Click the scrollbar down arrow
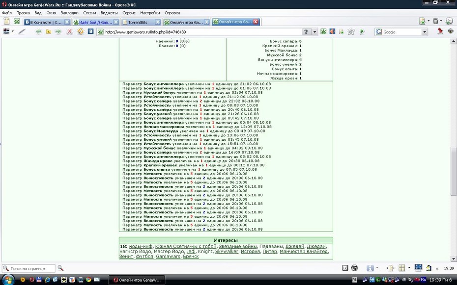Viewport: 457px width, 285px height. pyautogui.click(x=453, y=259)
